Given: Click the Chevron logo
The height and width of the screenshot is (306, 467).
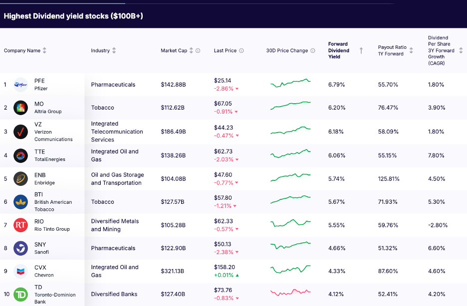Looking at the screenshot, I should click(x=20, y=271).
